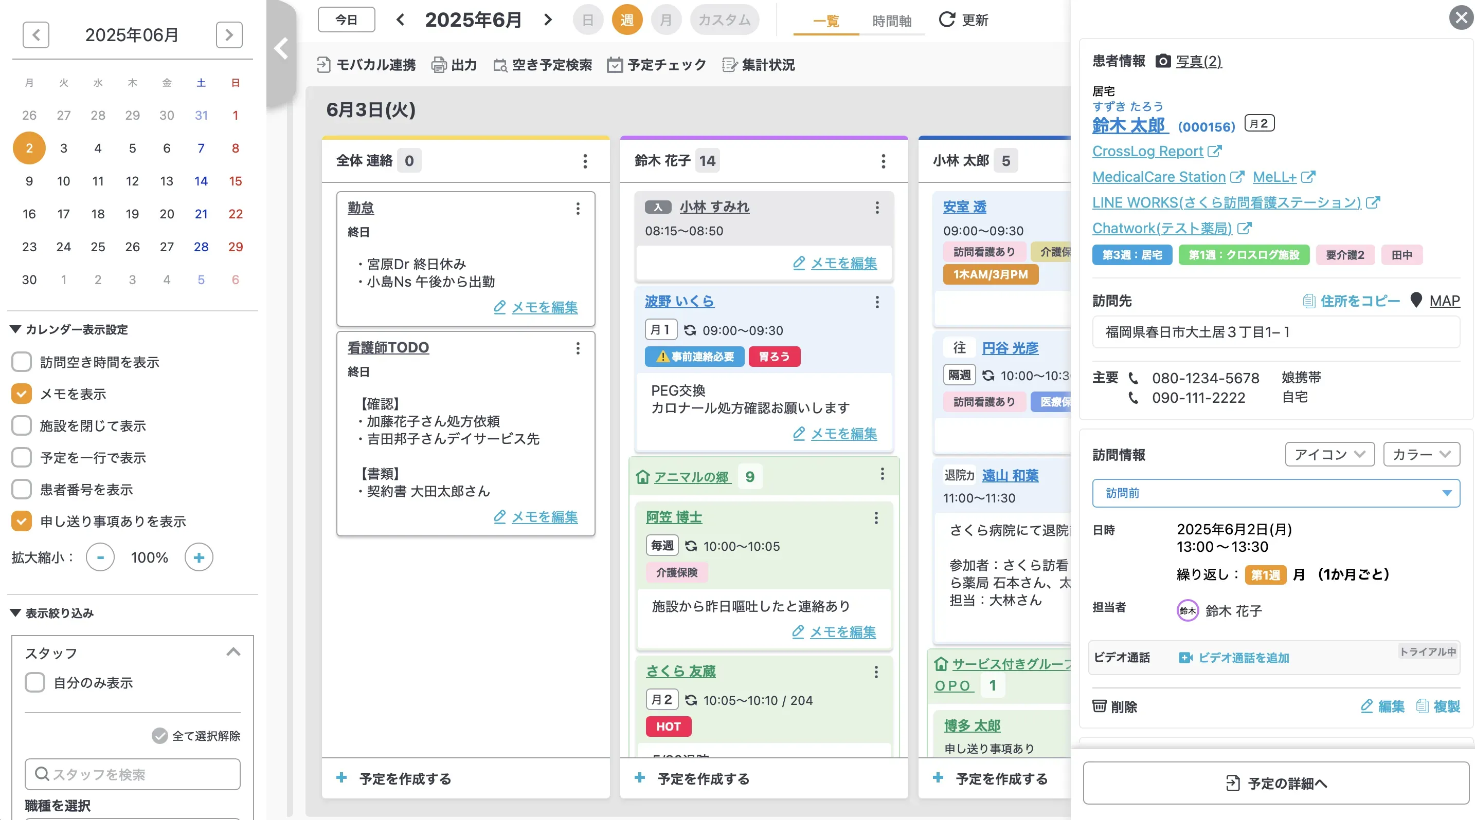Open kebab menu for 全体 連絡 column
1475x820 pixels.
[585, 161]
